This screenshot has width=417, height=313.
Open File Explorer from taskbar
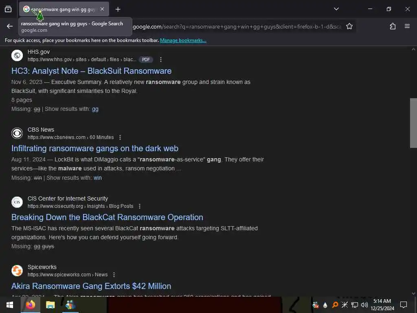tap(50, 305)
